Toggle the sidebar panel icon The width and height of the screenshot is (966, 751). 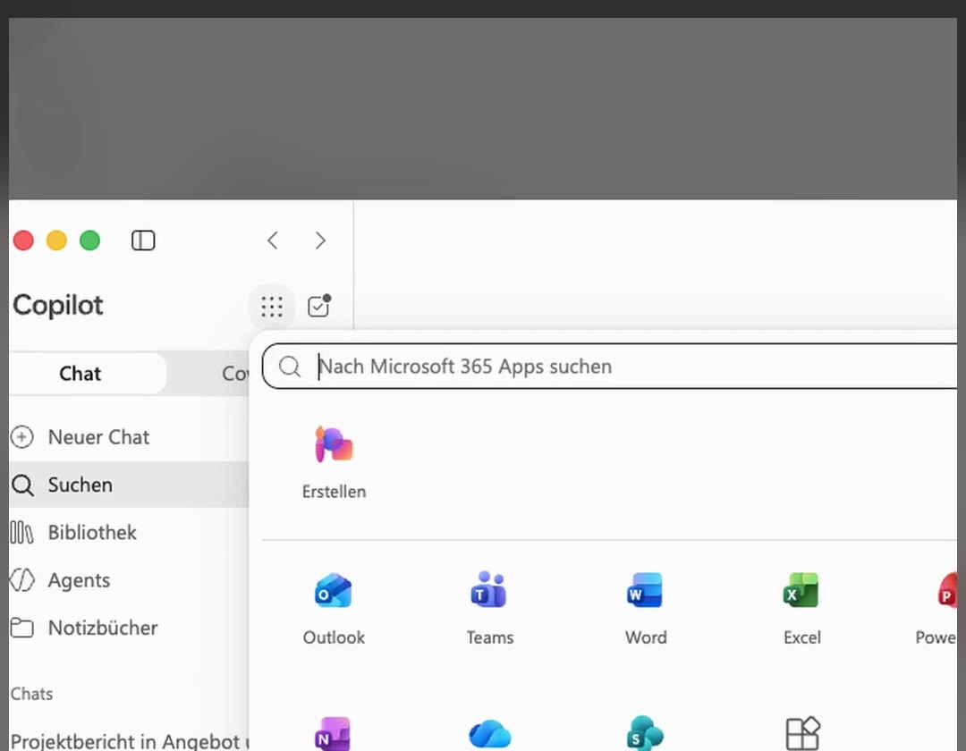pos(143,240)
